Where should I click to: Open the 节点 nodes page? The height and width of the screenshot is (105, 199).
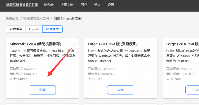97,5
